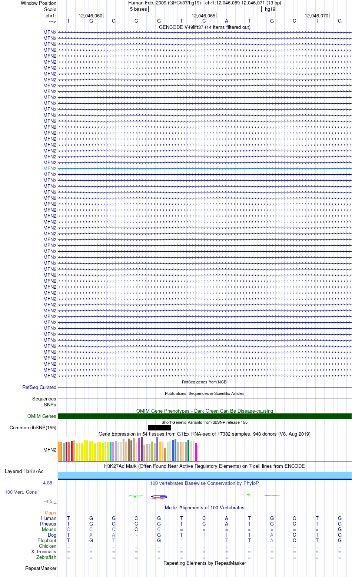Click the dark purple GTEx expression bar
The image size is (352, 577).
pyautogui.click(x=142, y=449)
